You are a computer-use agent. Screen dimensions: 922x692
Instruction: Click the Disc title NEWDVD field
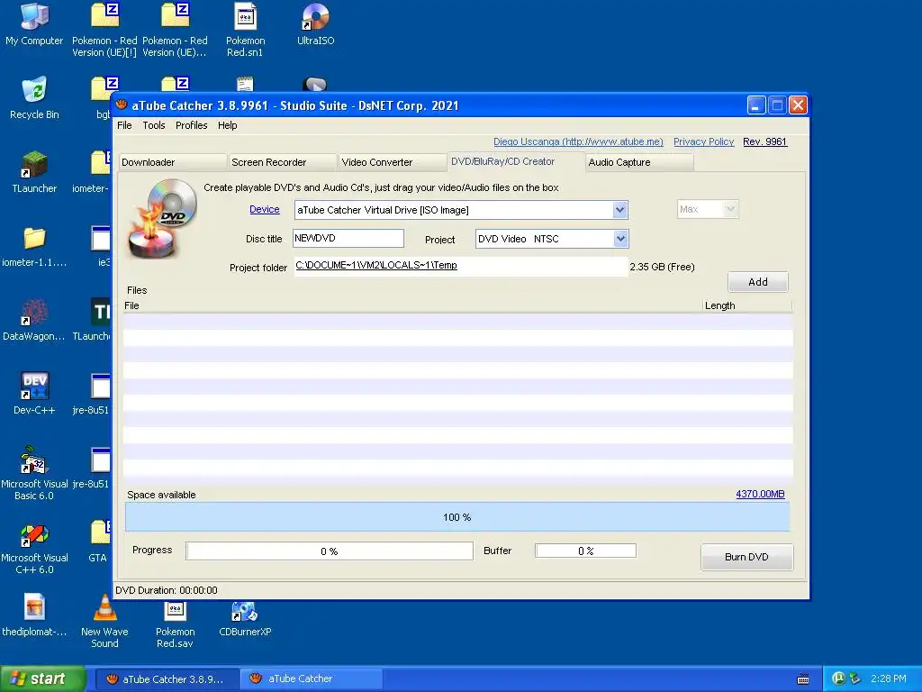click(348, 238)
